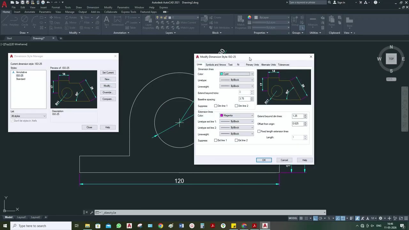Switch to the Primary Units tab
Image resolution: width=409 pixels, height=230 pixels.
pyautogui.click(x=252, y=65)
